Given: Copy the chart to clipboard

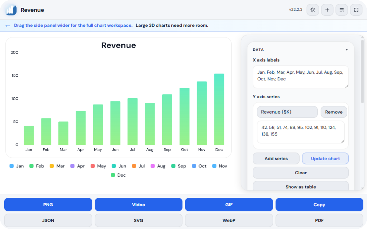Looking at the screenshot, I should (x=319, y=205).
